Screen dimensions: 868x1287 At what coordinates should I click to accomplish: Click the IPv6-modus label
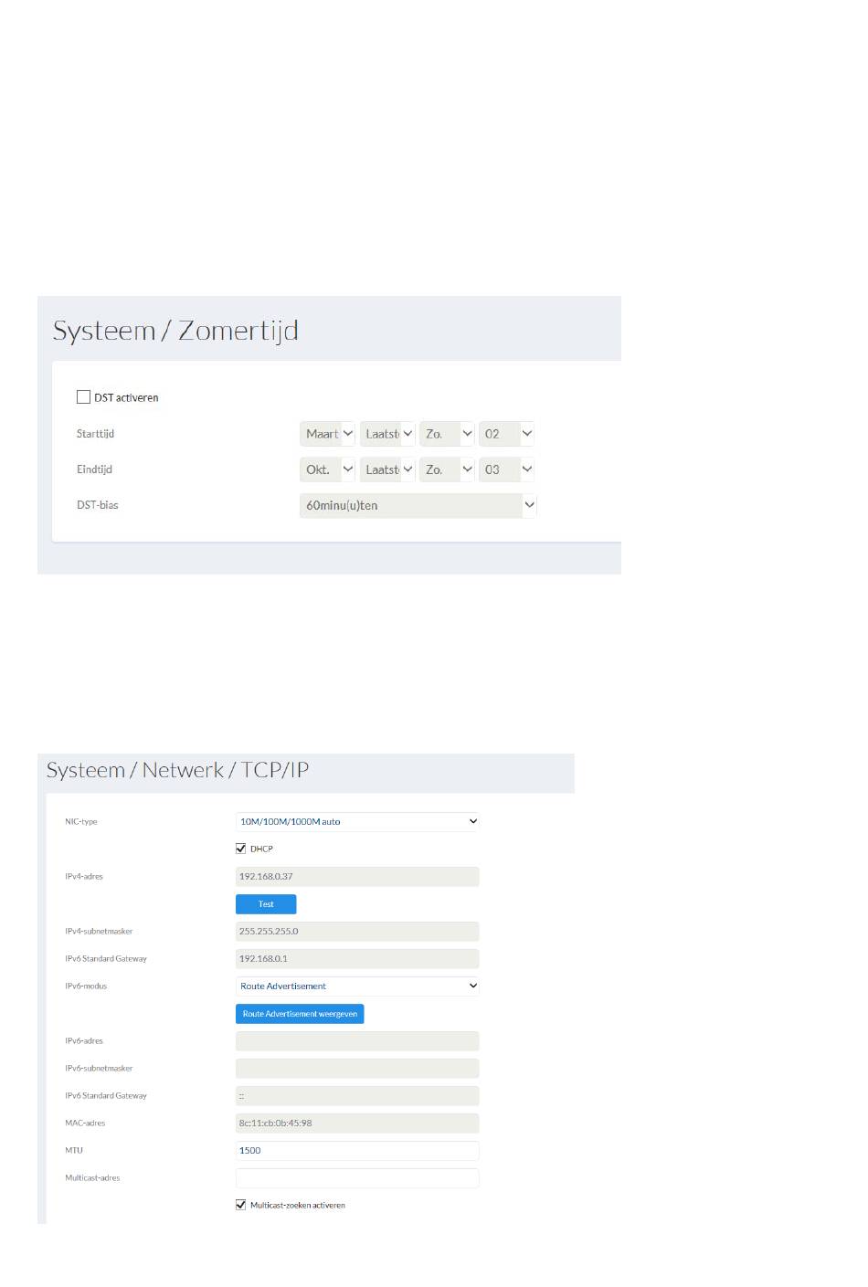coord(86,986)
